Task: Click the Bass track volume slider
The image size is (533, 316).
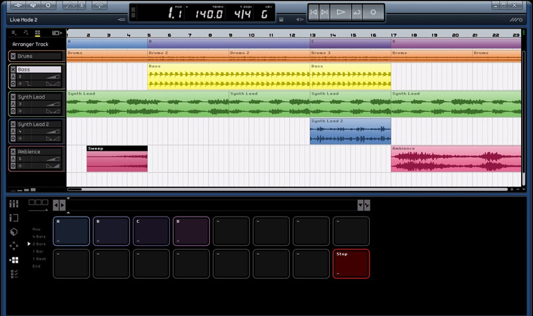Action: (x=53, y=77)
